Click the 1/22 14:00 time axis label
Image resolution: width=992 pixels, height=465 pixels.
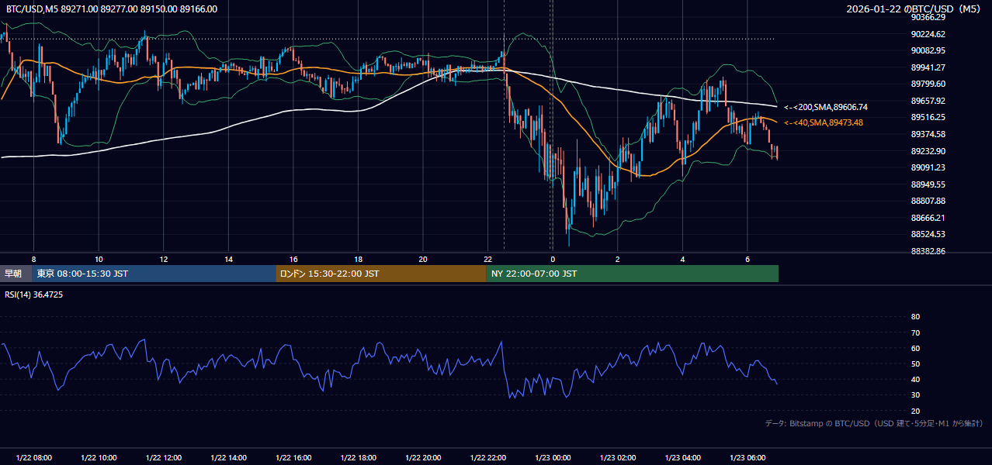click(x=228, y=458)
